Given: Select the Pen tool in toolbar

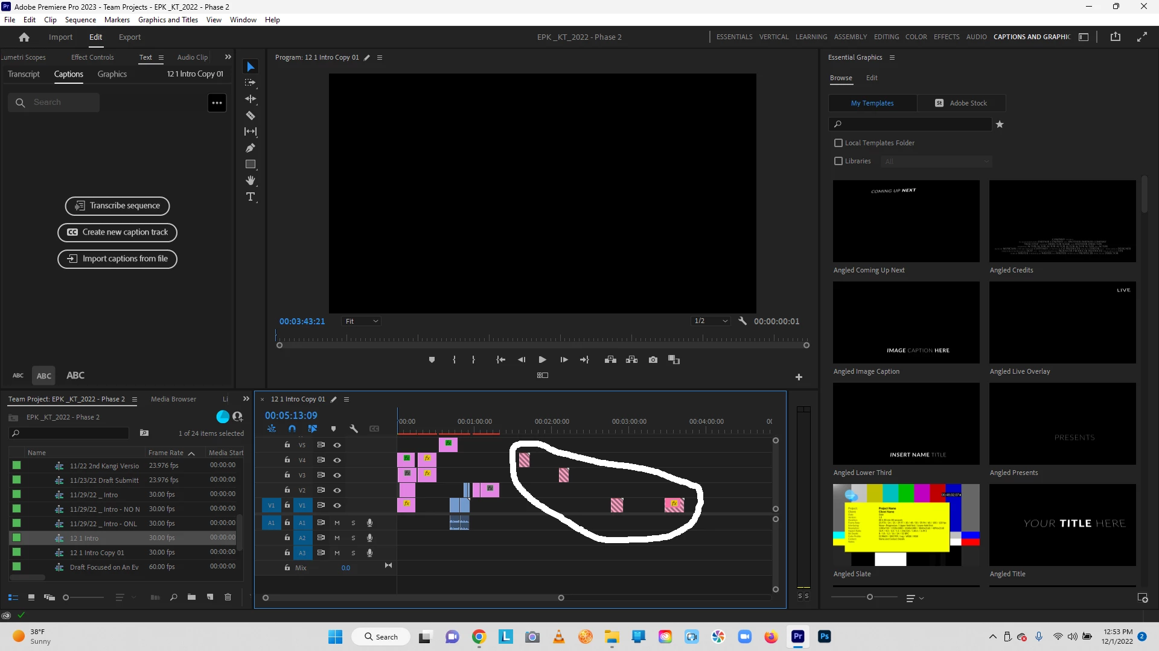Looking at the screenshot, I should click(x=251, y=148).
